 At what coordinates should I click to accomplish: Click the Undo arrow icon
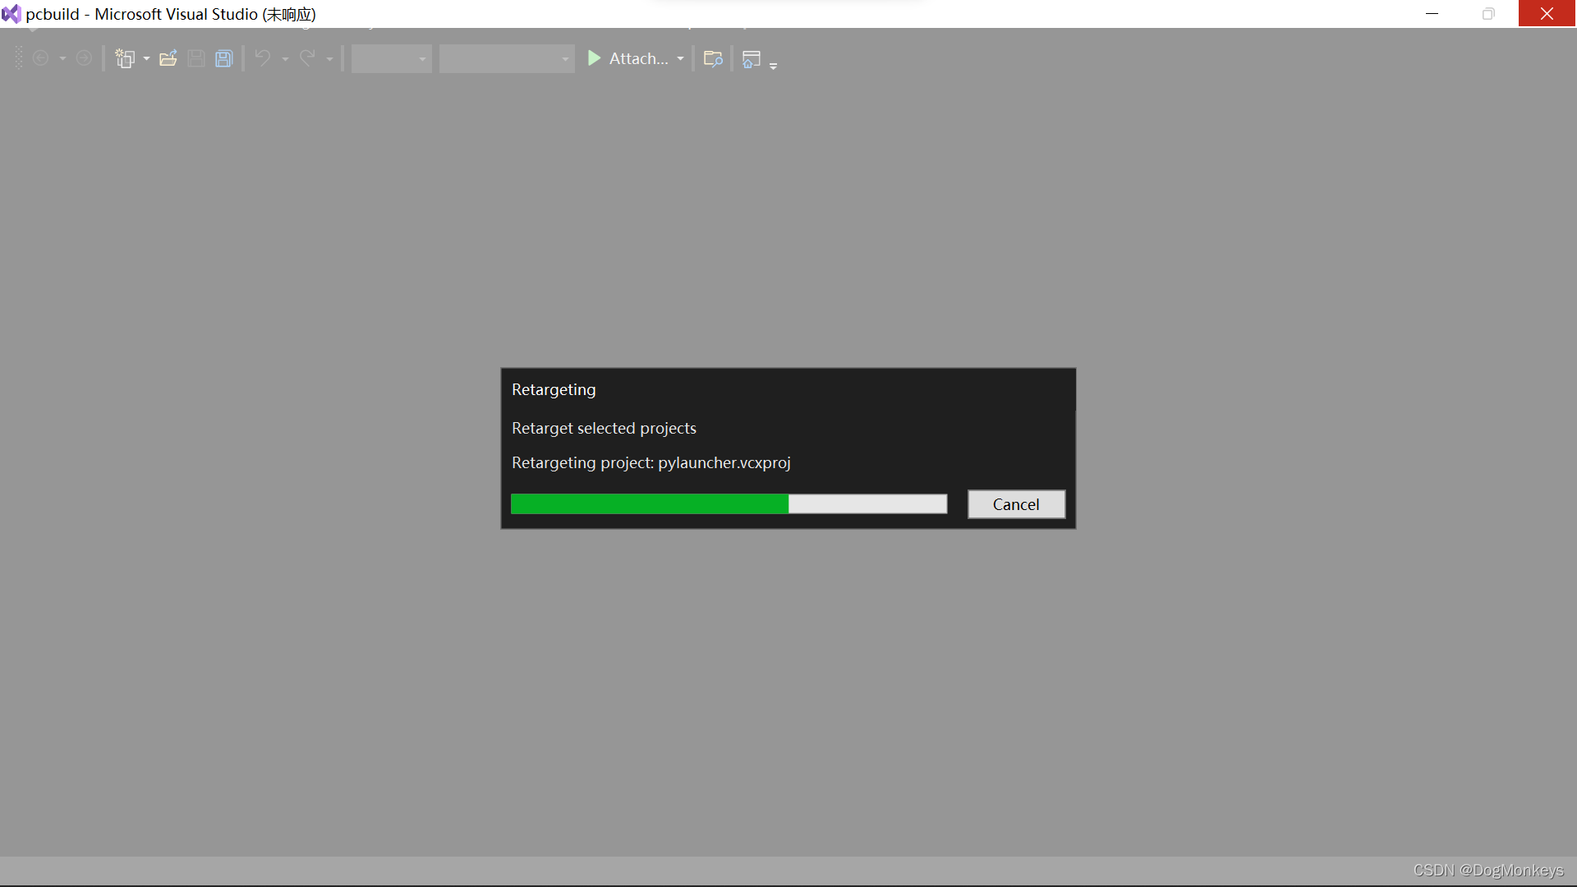263,58
